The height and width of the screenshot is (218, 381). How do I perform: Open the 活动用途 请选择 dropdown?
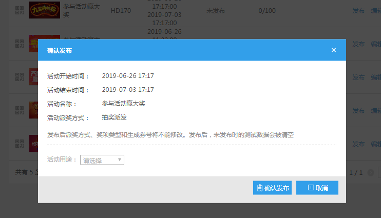102,160
